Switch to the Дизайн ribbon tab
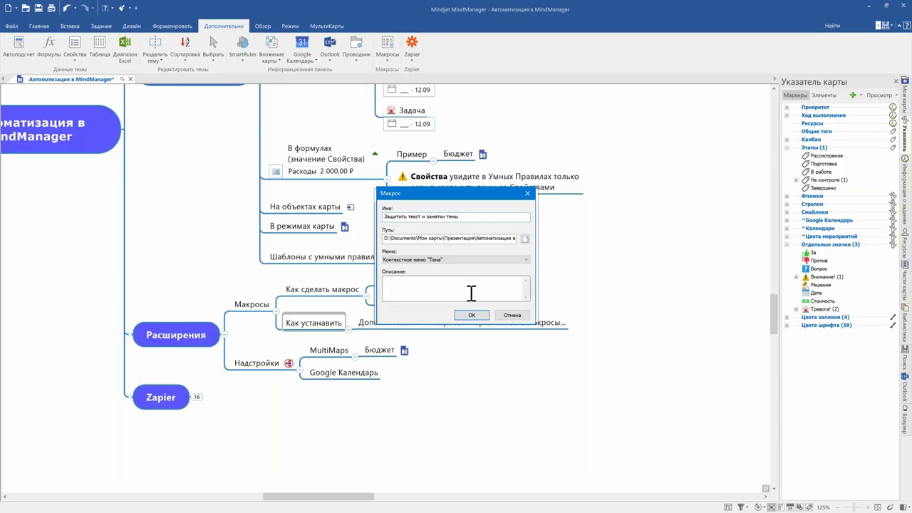912x513 pixels. (x=132, y=26)
